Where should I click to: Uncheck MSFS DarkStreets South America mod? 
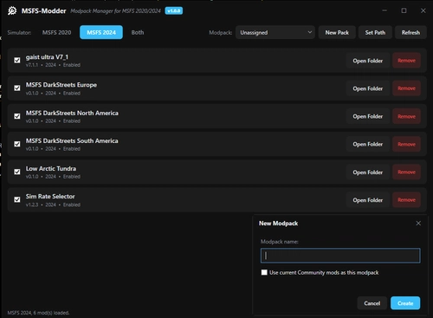[17, 144]
